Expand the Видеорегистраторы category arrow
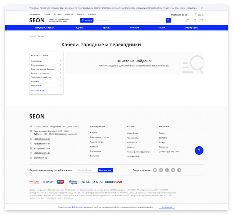This screenshot has width=233, height=215. click(x=60, y=73)
